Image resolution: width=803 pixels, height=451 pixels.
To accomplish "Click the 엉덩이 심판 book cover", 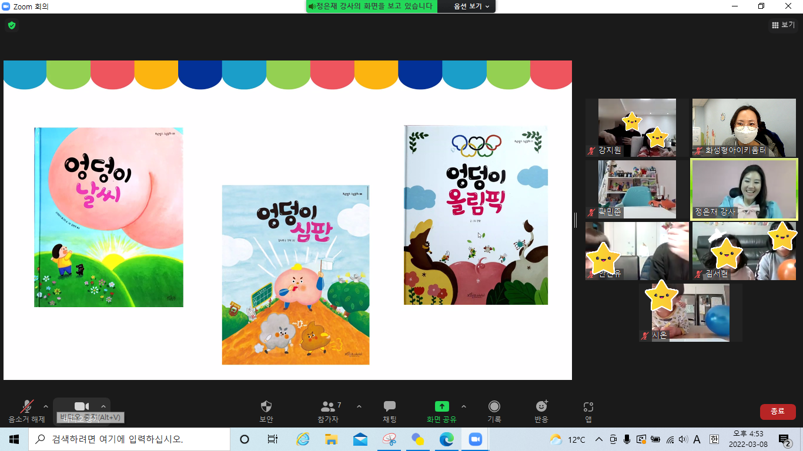I will tap(296, 275).
